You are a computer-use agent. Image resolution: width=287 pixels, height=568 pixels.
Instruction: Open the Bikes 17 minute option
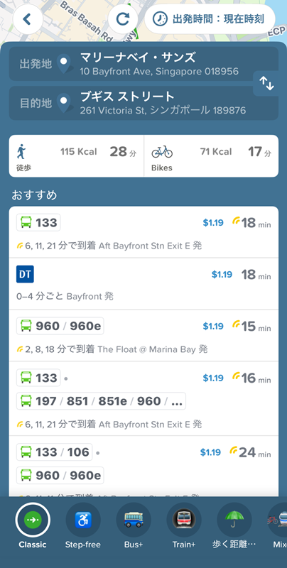[211, 156]
